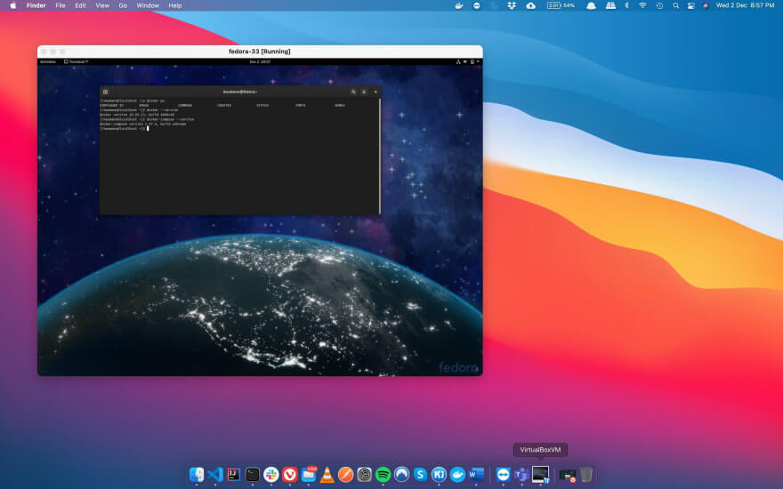Open the Bluetooth menu bar item
783x489 pixels.
(x=626, y=5)
